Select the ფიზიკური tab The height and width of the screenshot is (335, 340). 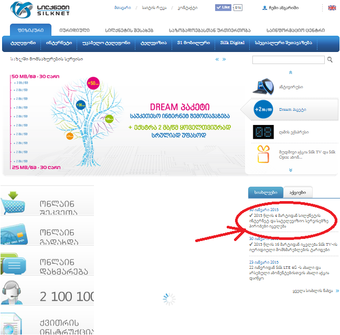pos(30,30)
